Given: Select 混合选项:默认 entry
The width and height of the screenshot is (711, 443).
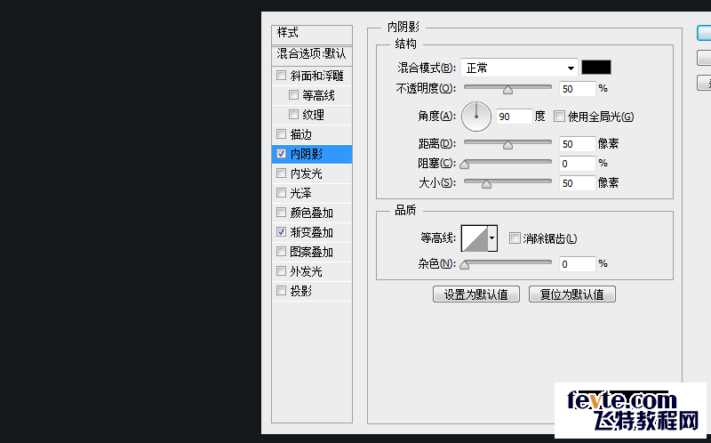Looking at the screenshot, I should tap(312, 55).
